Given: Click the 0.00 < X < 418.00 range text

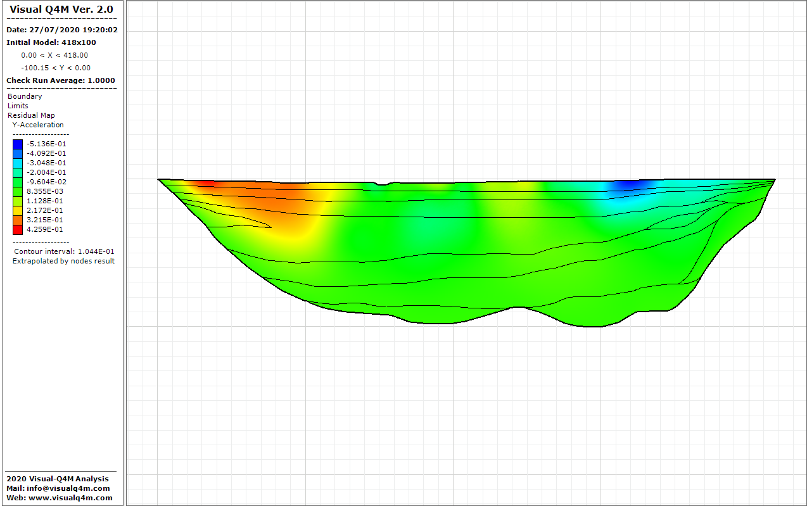Looking at the screenshot, I should 54,55.
